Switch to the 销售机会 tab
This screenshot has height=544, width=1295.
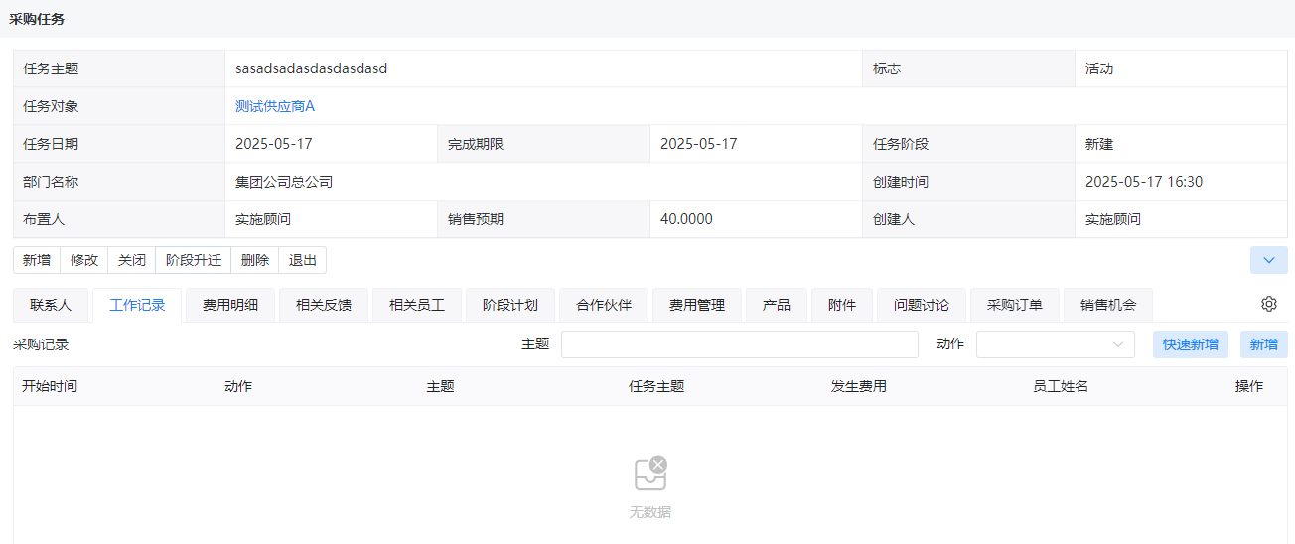pos(1108,305)
